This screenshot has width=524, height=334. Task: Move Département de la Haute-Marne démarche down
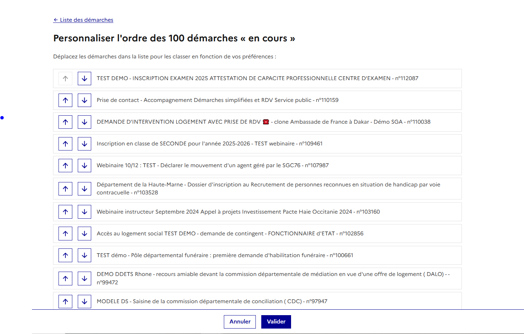tap(84, 189)
